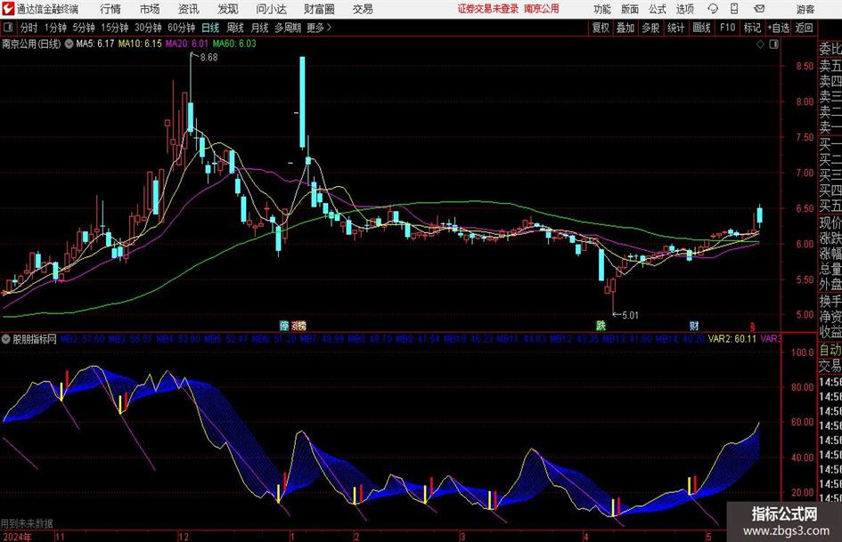
Task: Click the 统计 statistics button
Action: (675, 28)
